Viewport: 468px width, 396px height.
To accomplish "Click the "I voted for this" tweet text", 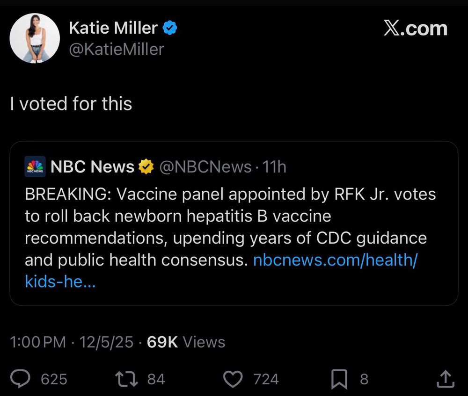I will click(x=71, y=103).
